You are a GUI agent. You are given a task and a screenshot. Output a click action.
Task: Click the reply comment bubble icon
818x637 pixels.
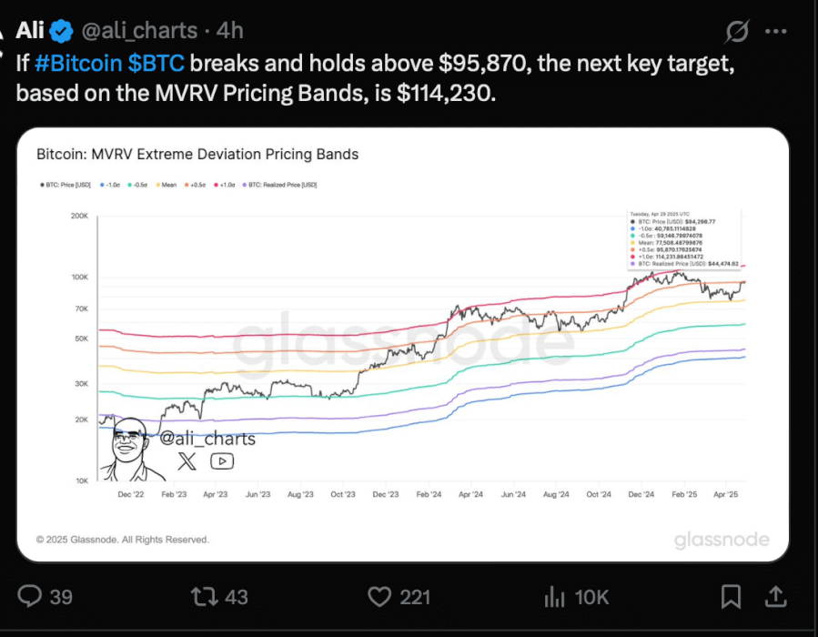[30, 596]
